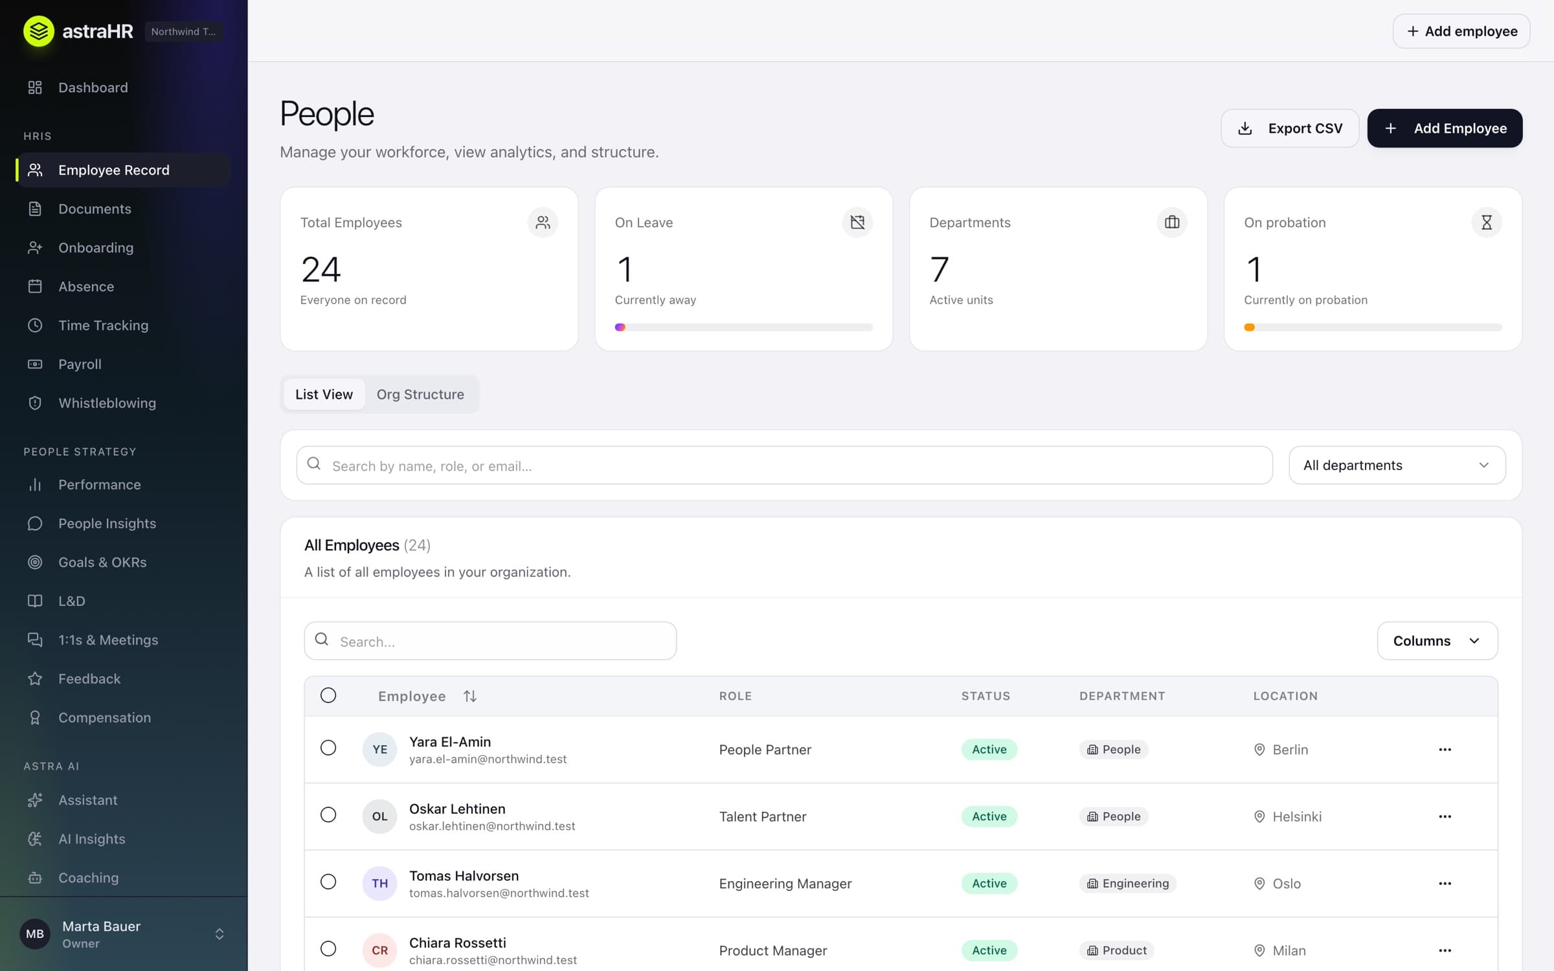The height and width of the screenshot is (971, 1554).
Task: Open row actions for Yara El-Amin
Action: click(x=1445, y=749)
